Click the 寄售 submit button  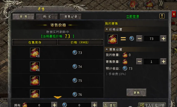pyautogui.click(x=137, y=93)
